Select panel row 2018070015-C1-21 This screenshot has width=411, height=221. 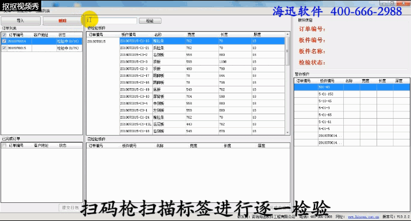point(202,48)
